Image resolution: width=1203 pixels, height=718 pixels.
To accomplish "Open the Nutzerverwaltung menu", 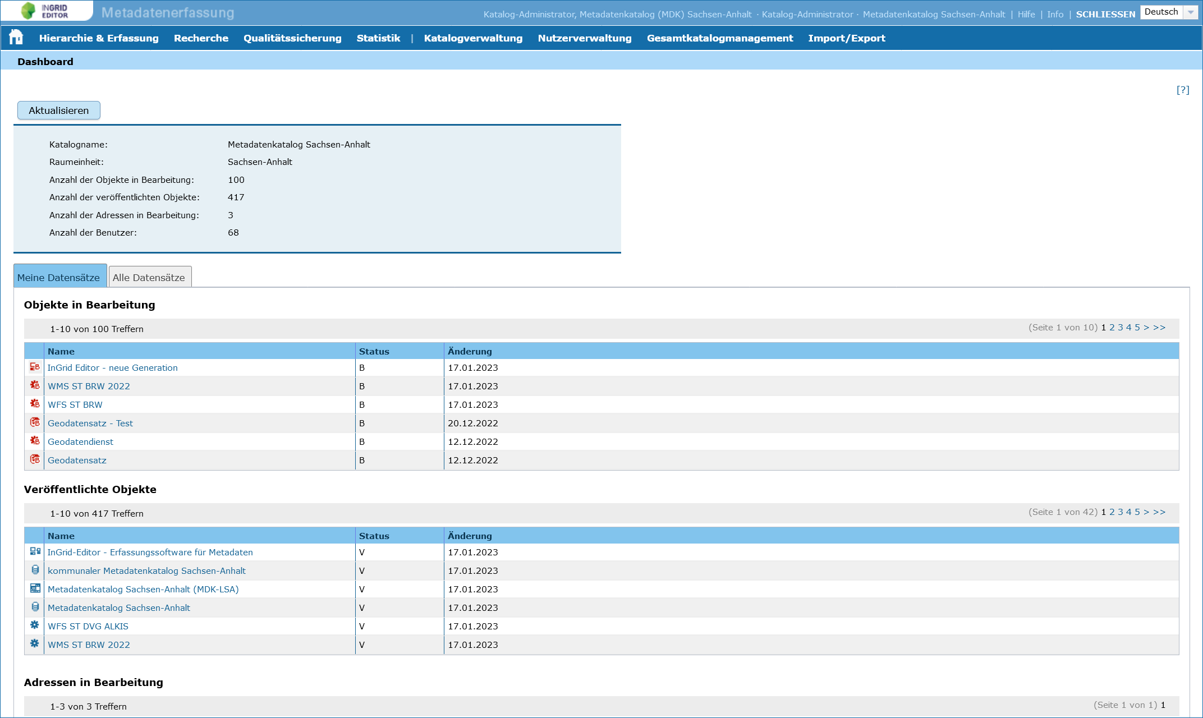I will coord(585,38).
